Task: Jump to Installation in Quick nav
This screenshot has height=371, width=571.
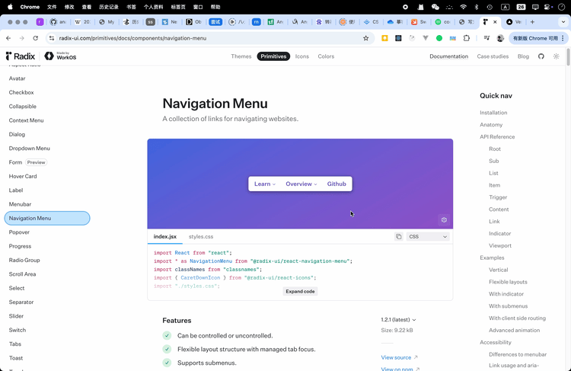Action: click(x=493, y=113)
